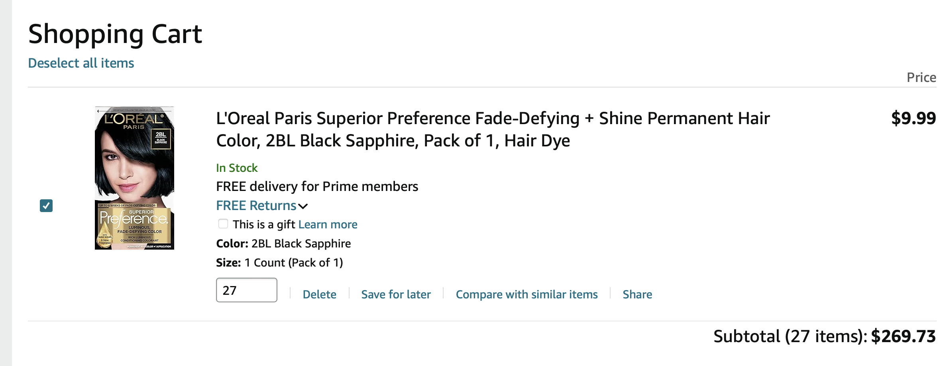Share this cart item

coord(637,294)
